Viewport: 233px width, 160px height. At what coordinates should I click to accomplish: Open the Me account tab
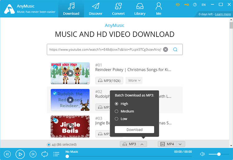[158, 9]
